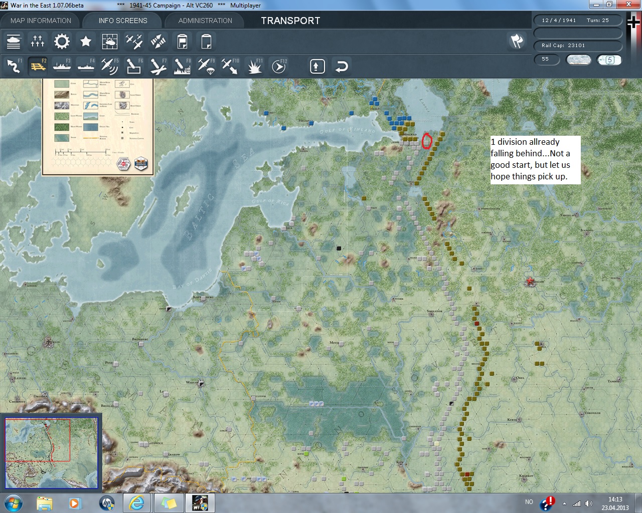Select F10 air transfer mode icon

(x=230, y=66)
